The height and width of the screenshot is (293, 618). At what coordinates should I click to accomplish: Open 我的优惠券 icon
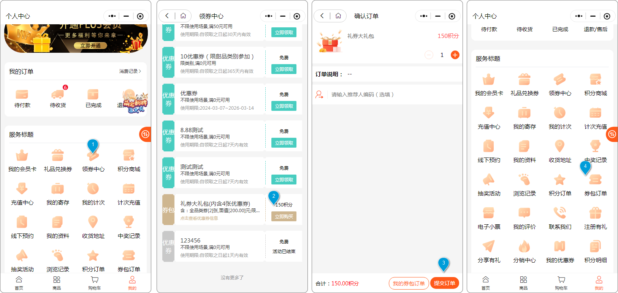560,246
